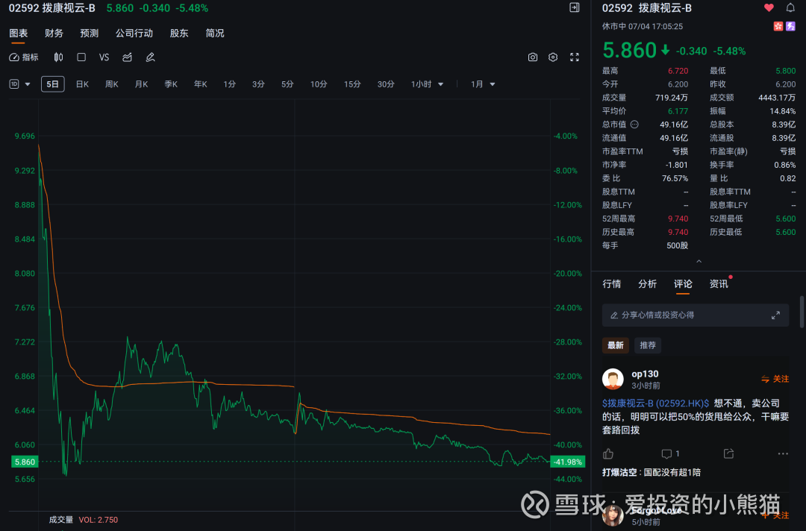Open the 1月 range dropdown
The image size is (806, 531).
[x=483, y=84]
